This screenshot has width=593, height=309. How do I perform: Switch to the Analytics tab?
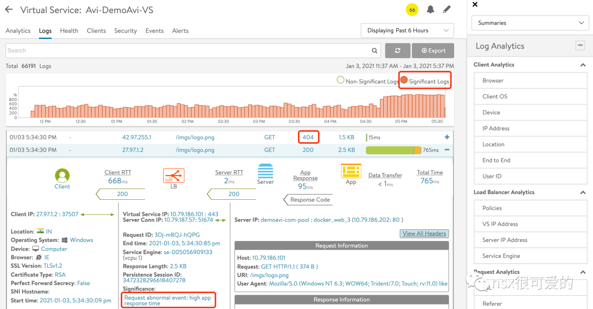coord(18,31)
